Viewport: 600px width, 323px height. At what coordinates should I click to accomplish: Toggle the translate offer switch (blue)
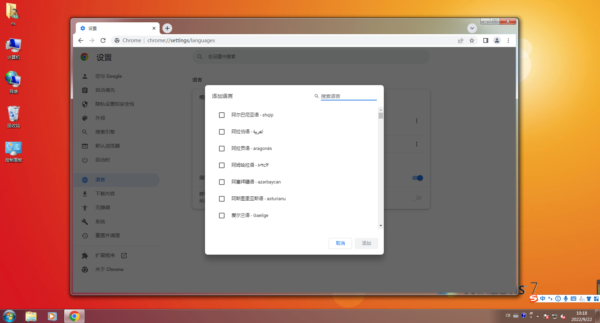pos(417,178)
